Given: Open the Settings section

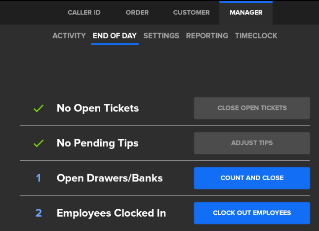Looking at the screenshot, I should [161, 36].
